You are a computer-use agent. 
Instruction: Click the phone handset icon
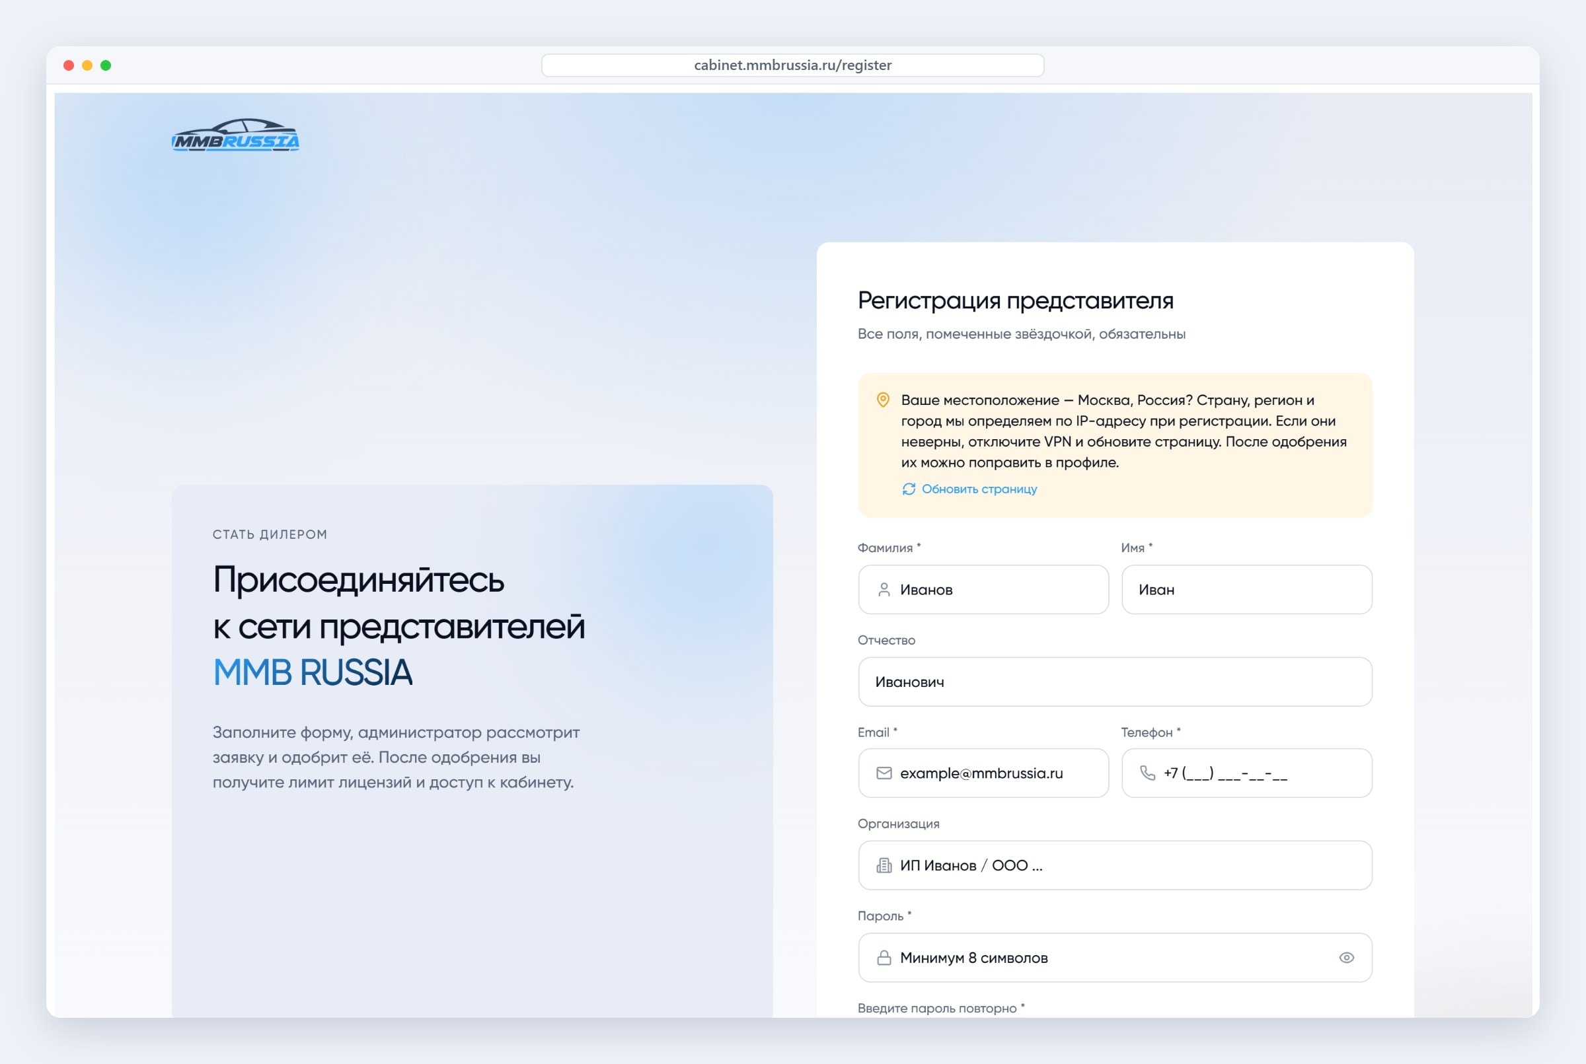(x=1147, y=773)
